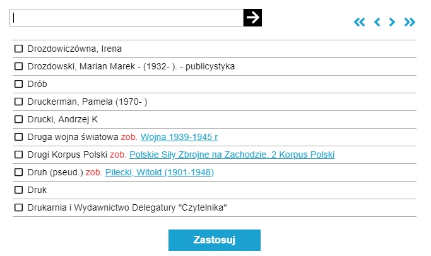
Task: Go to previous page with left chevron
Action: (x=377, y=23)
